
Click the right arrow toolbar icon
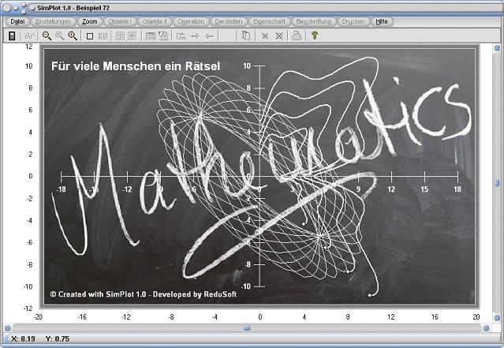195,36
